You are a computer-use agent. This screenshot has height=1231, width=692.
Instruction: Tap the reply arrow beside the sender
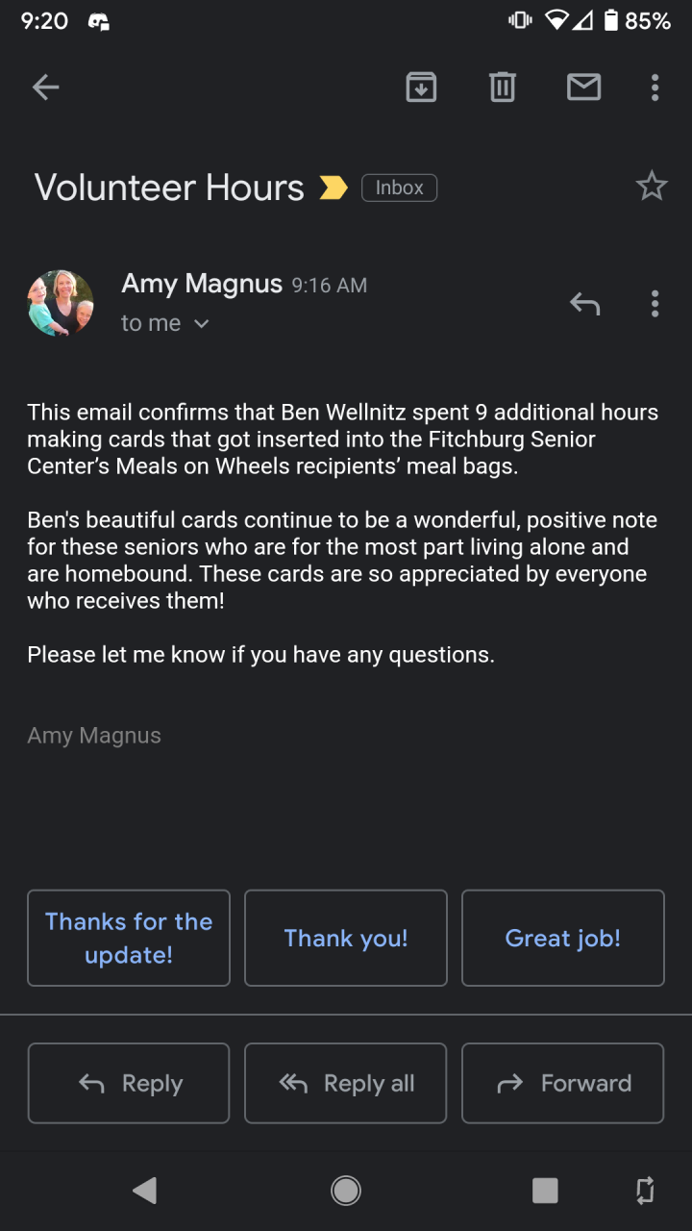pyautogui.click(x=584, y=304)
